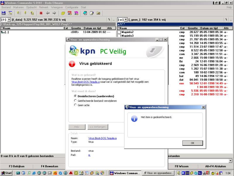Click the yellow warning face tray icon
This screenshot has height=176, width=234.
(213, 173)
